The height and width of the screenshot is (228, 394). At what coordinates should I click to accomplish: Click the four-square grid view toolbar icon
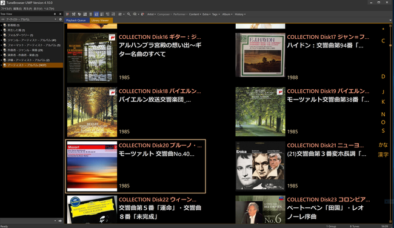[85, 14]
